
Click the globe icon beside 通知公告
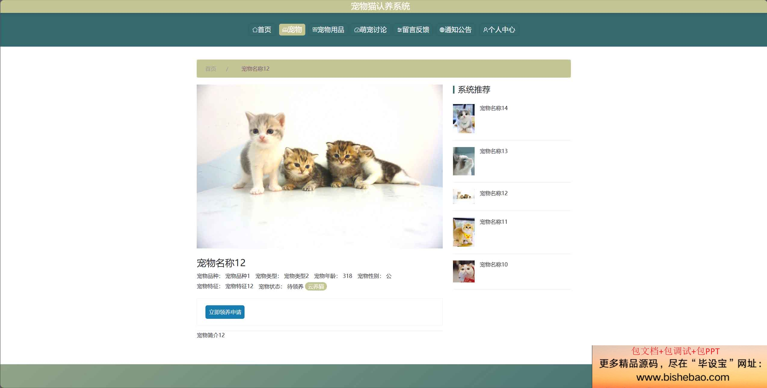point(442,30)
